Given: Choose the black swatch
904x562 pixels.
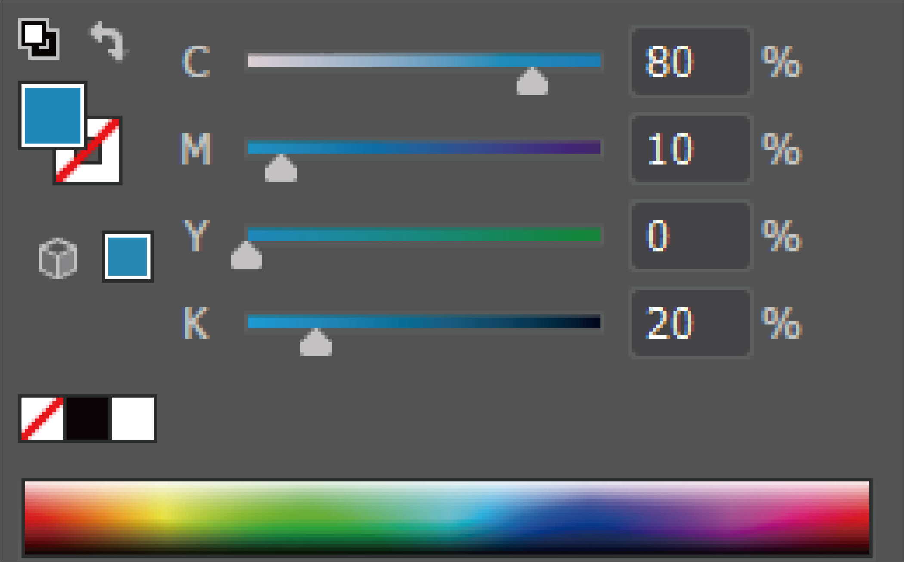Looking at the screenshot, I should point(88,418).
